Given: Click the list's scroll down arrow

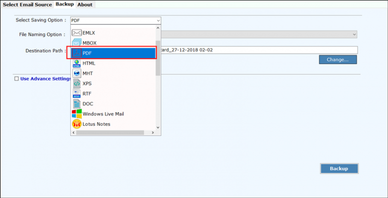Looking at the screenshot, I should pyautogui.click(x=158, y=127).
